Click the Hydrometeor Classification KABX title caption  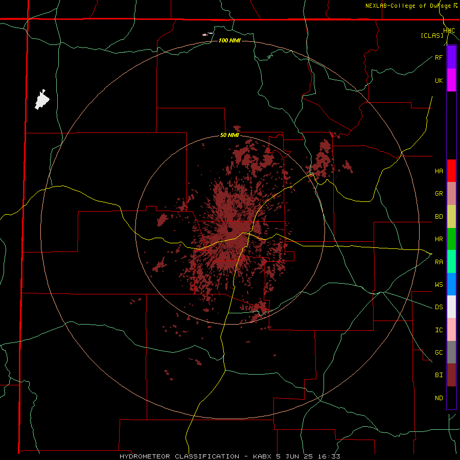pos(230,456)
